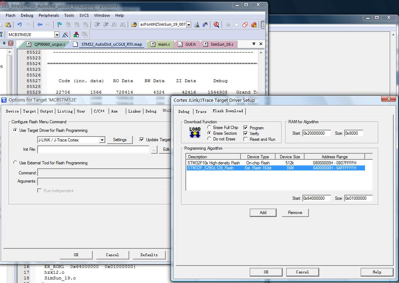Click OK in the Driver Setup dialog
Image resolution: width=399 pixels, height=283 pixels.
266,272
